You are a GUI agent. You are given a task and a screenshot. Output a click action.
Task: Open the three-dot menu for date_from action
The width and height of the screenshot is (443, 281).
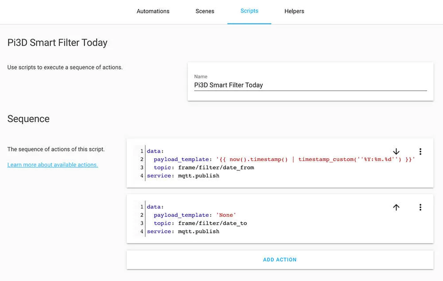tap(420, 151)
